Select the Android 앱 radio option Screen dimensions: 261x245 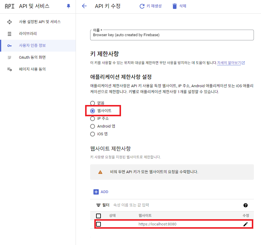click(x=93, y=126)
